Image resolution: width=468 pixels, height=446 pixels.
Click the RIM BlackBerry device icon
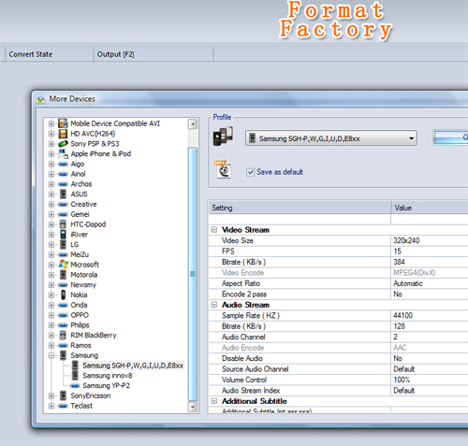click(x=63, y=335)
